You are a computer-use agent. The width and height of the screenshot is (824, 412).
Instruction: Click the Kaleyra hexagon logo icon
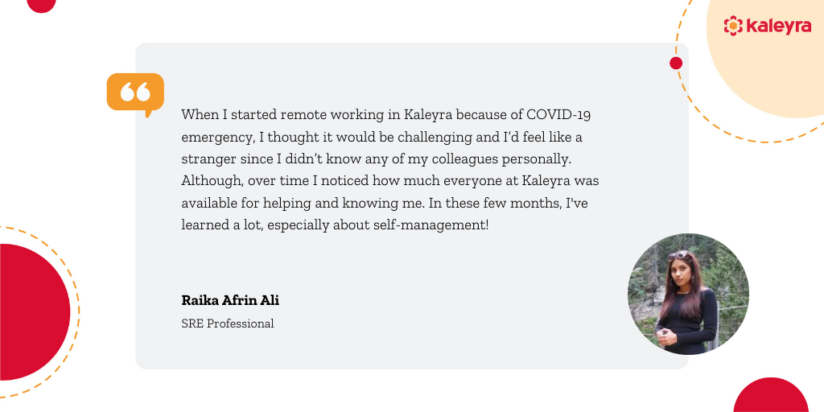733,25
